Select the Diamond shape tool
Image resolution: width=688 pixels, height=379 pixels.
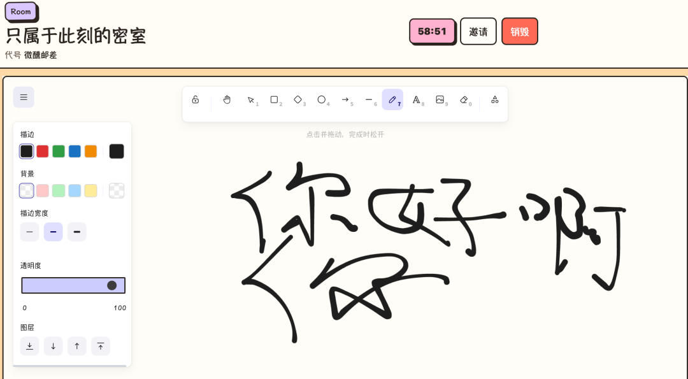(298, 99)
